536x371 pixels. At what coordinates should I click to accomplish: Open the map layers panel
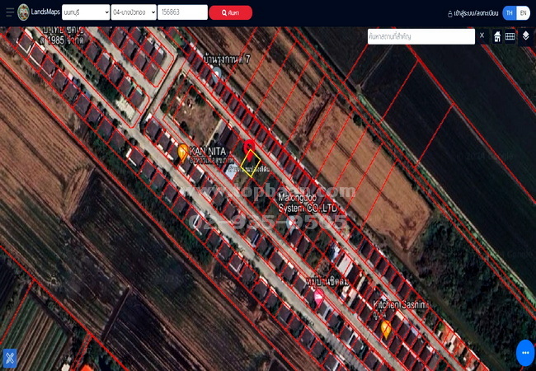[x=525, y=36]
